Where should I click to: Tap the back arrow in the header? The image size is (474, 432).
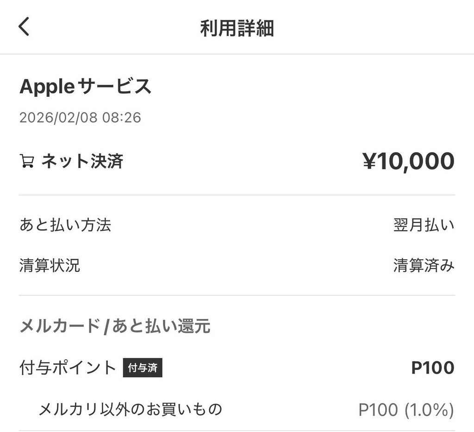(x=24, y=26)
